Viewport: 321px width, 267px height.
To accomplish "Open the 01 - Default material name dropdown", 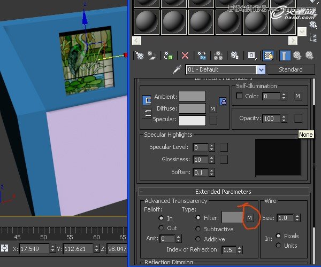I will pyautogui.click(x=261, y=69).
